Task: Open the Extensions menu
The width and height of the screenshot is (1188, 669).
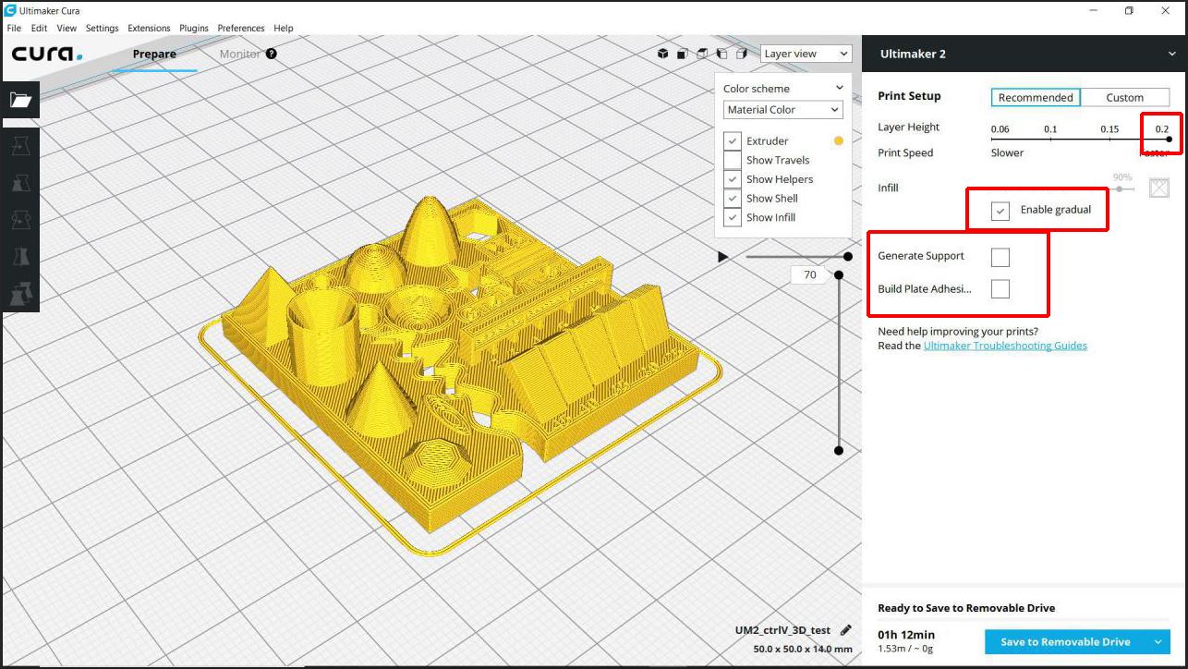Action: (149, 28)
